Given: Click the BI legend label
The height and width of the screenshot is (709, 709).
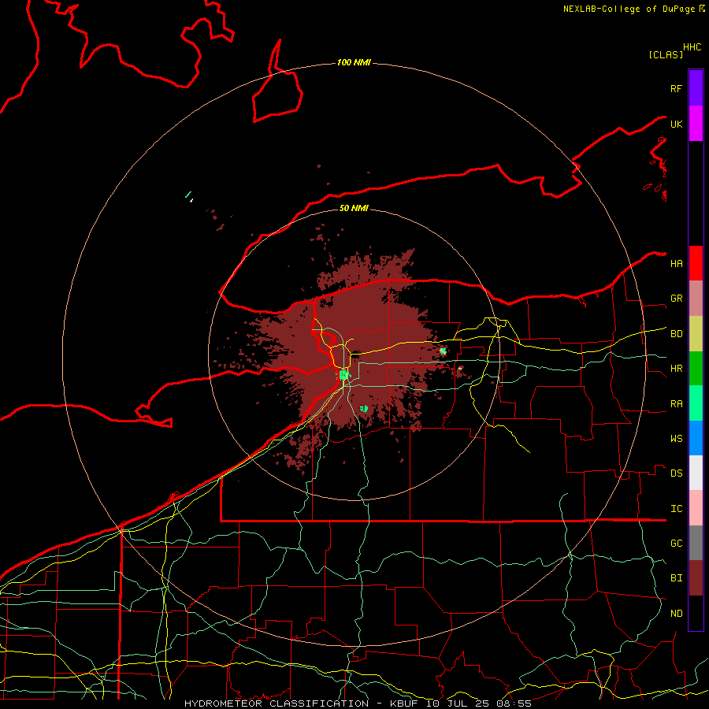Looking at the screenshot, I should pyautogui.click(x=677, y=578).
